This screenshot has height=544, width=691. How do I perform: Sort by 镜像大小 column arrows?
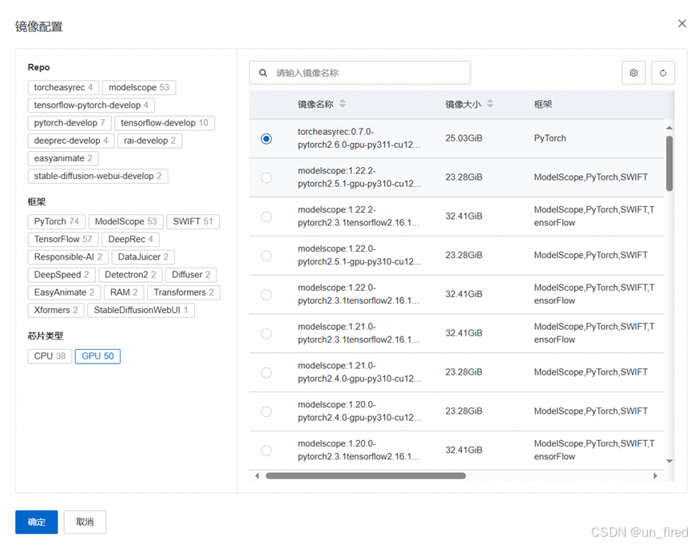point(490,104)
